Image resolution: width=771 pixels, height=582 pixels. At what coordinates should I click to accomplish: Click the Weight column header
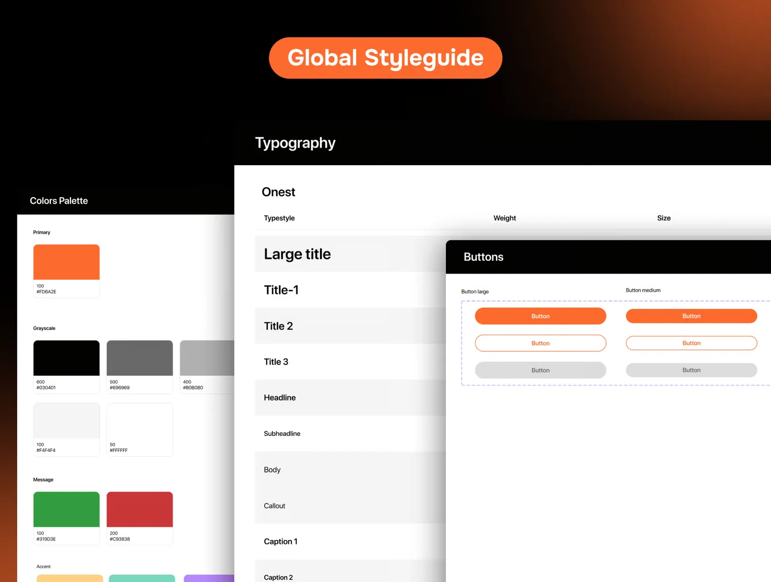pyautogui.click(x=505, y=218)
